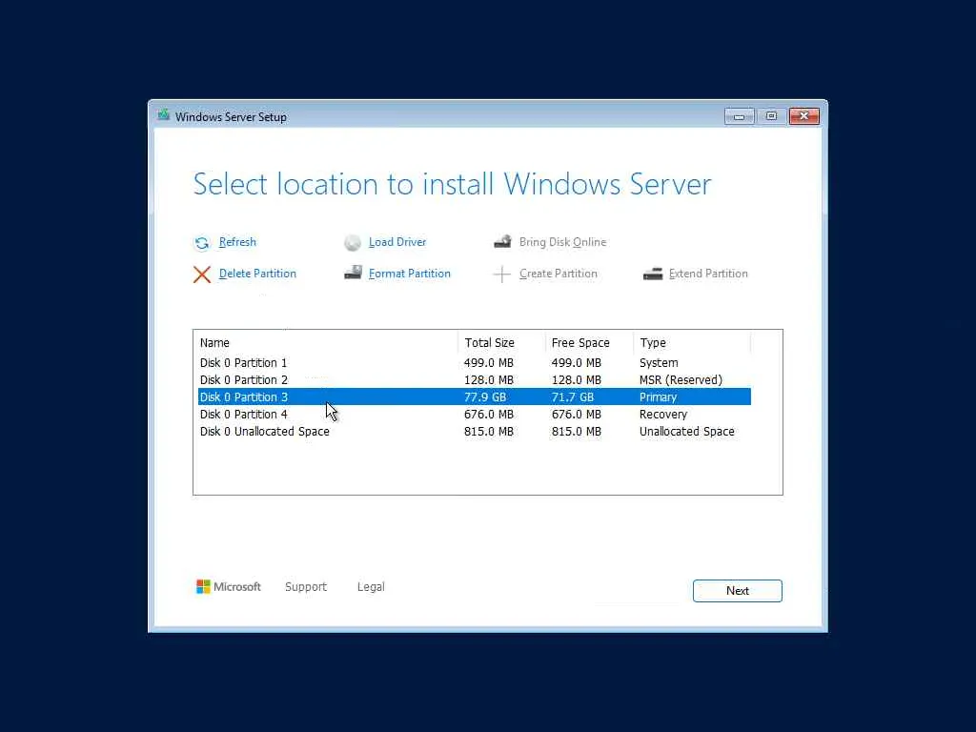Click the Type column header
The image size is (976, 732).
click(x=692, y=343)
